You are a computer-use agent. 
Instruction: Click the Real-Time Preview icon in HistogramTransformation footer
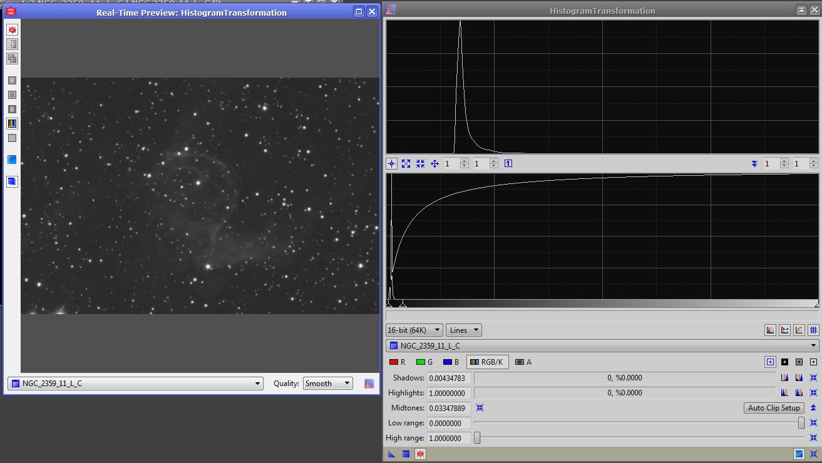[x=420, y=454]
